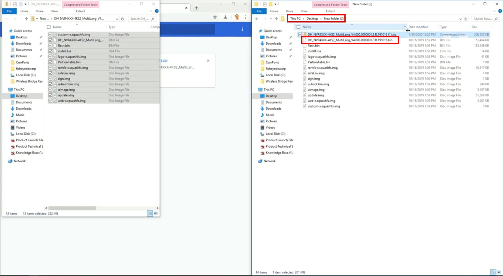Select Music in New folder (2) navigation pane
This screenshot has width=503, height=276.
[270, 115]
